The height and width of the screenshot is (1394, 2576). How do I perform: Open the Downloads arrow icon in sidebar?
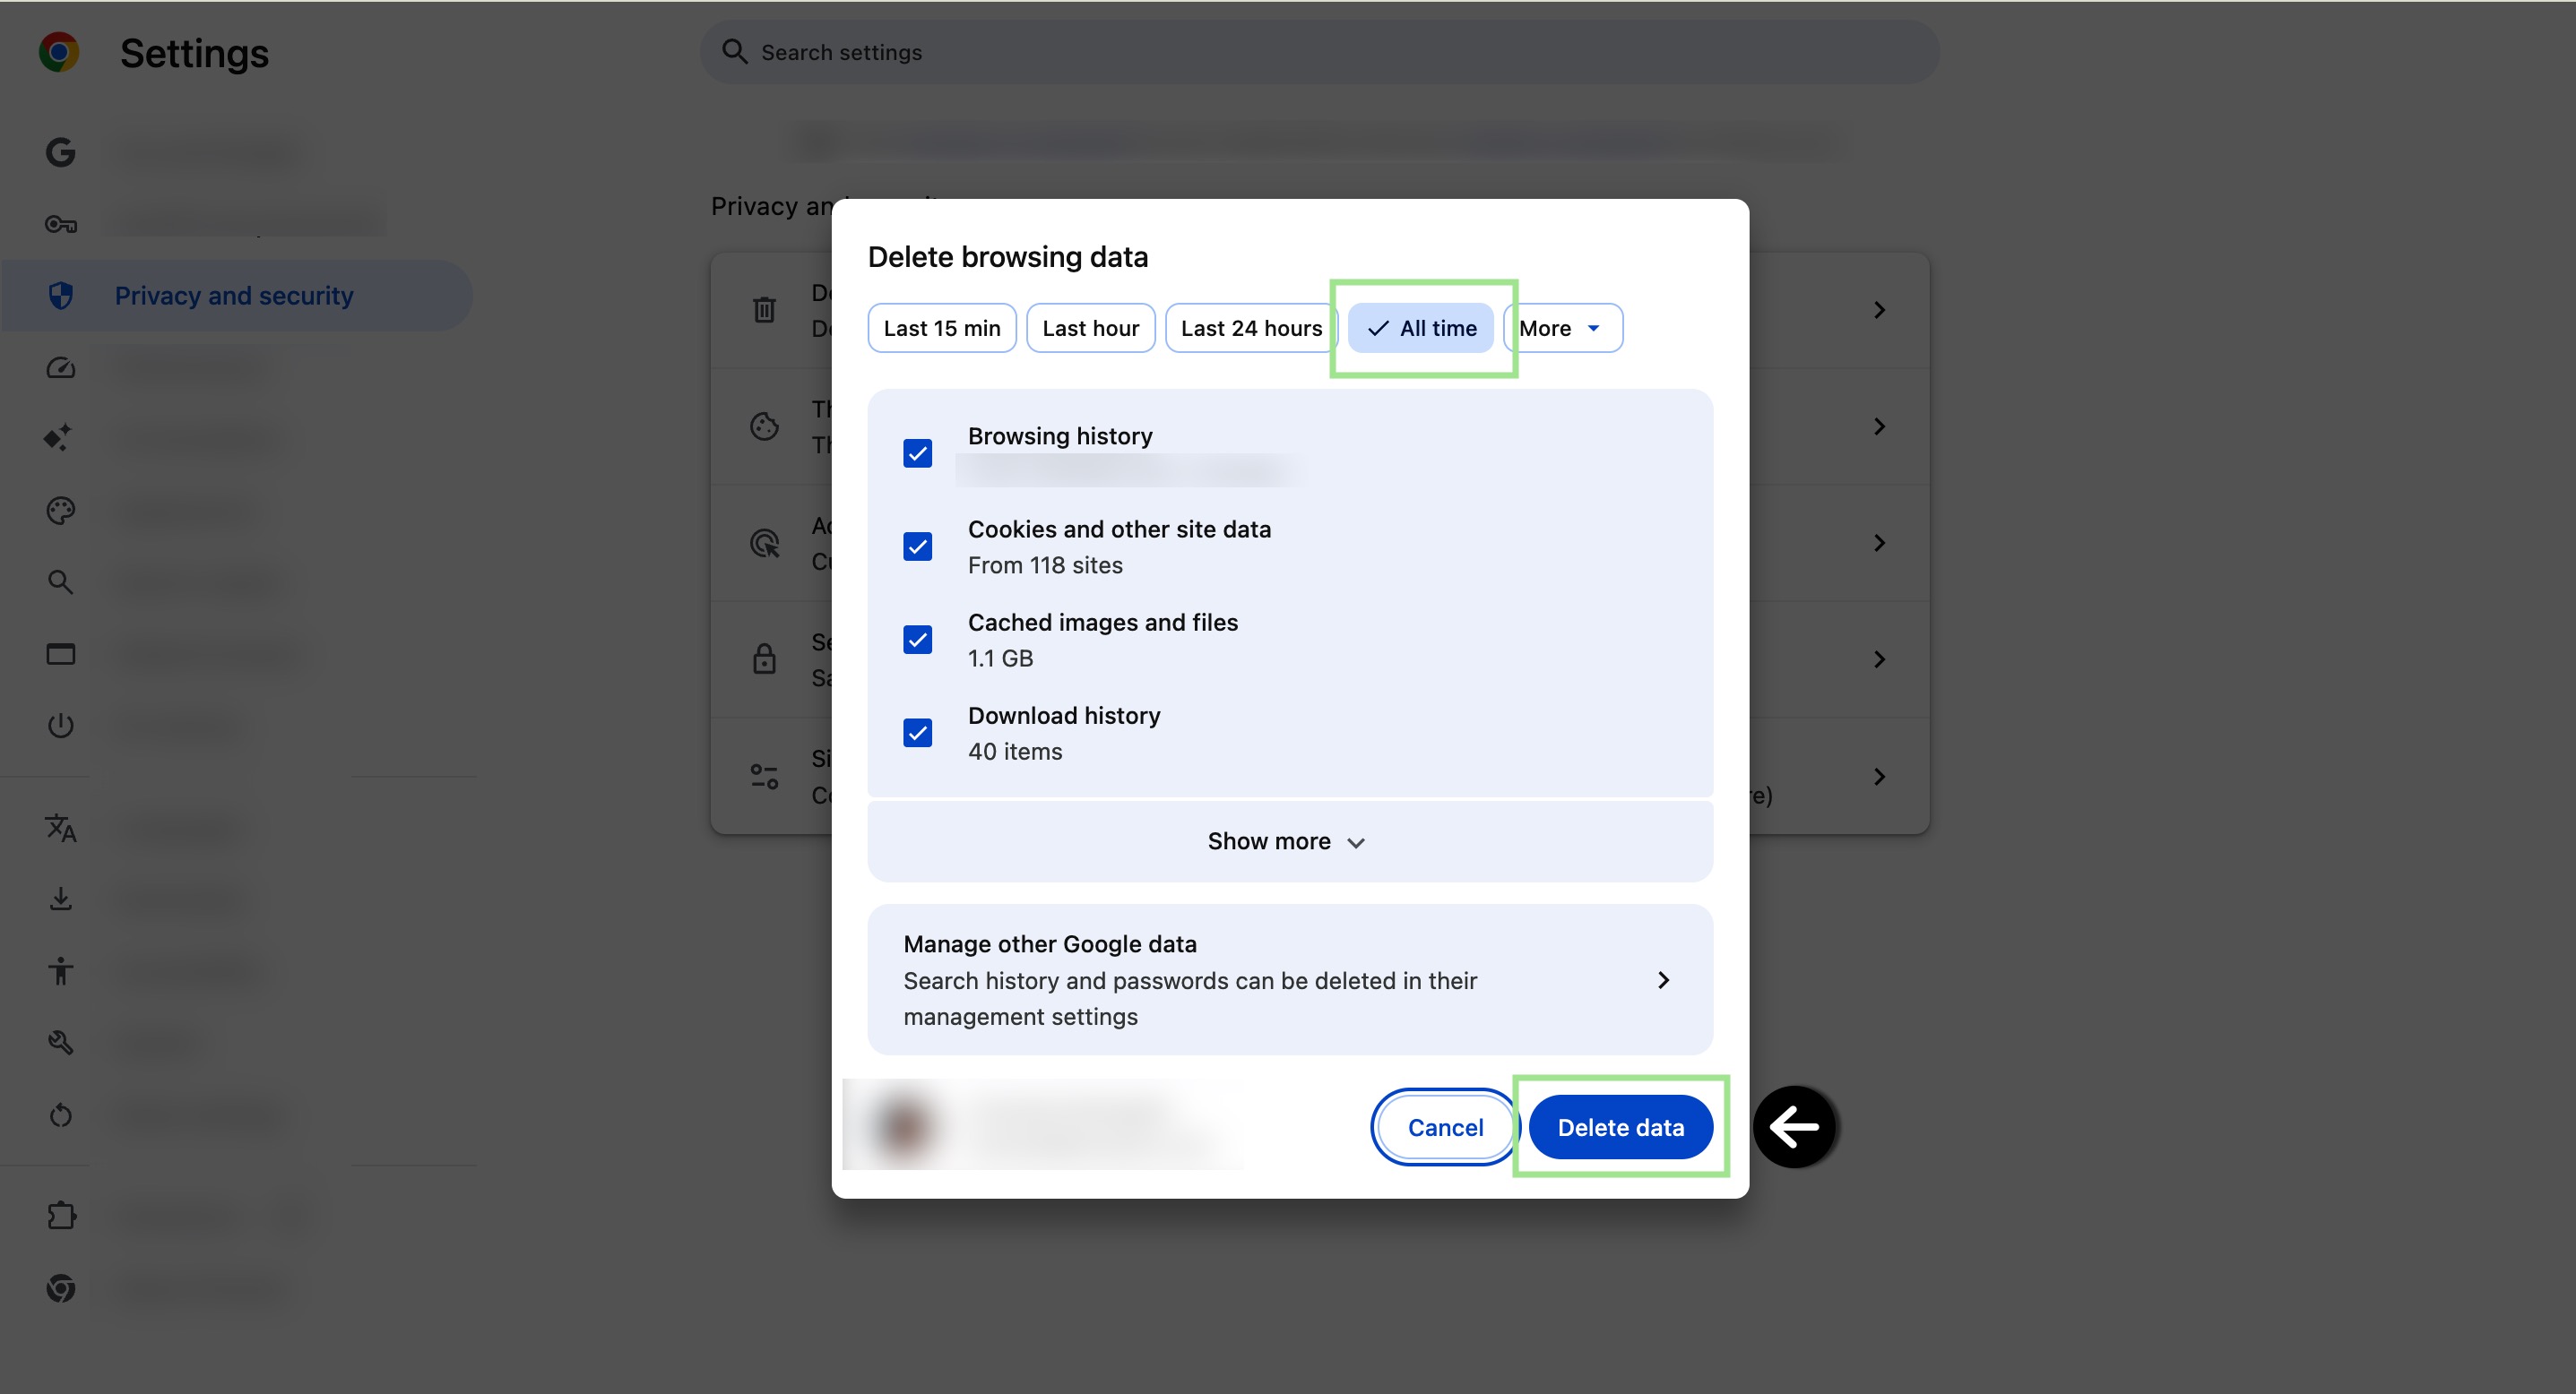pos(60,899)
